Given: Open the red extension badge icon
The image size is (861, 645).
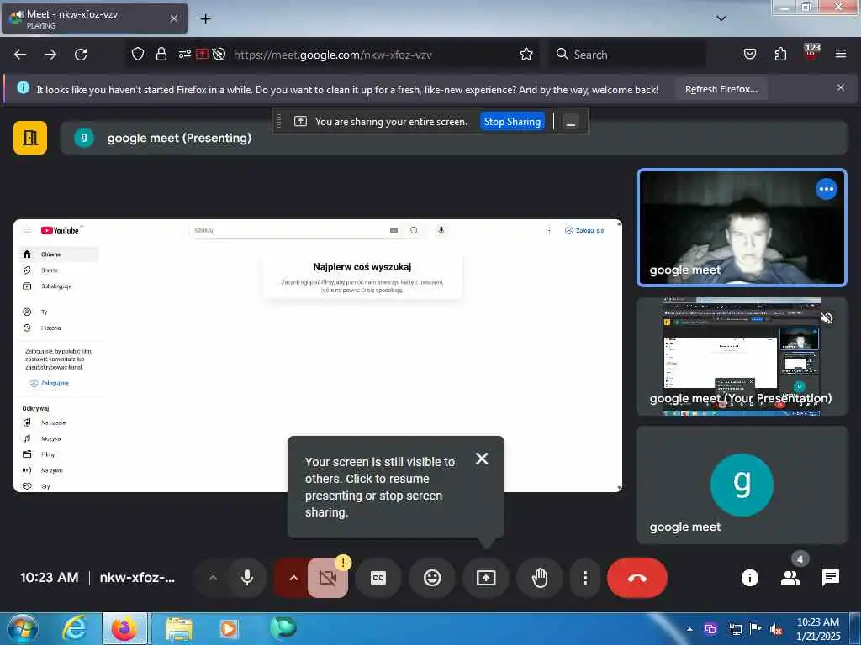Looking at the screenshot, I should [x=811, y=52].
